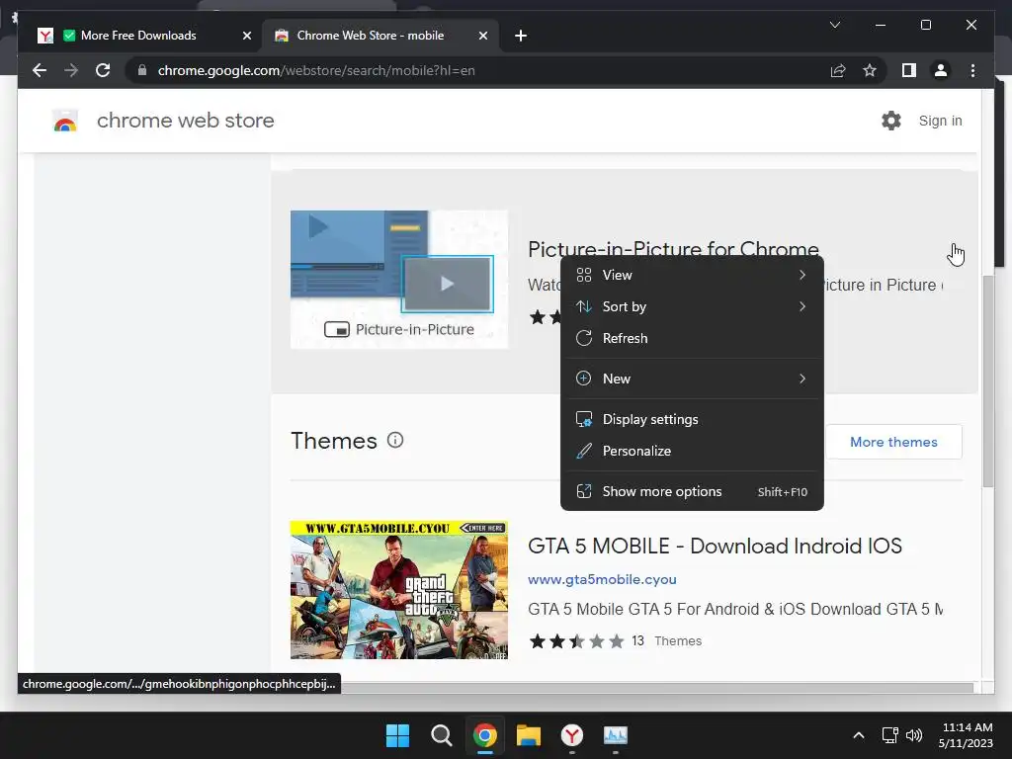Viewport: 1012px width, 759px height.
Task: Follow the www.gta5mobile.cyou link
Action: [x=602, y=579]
